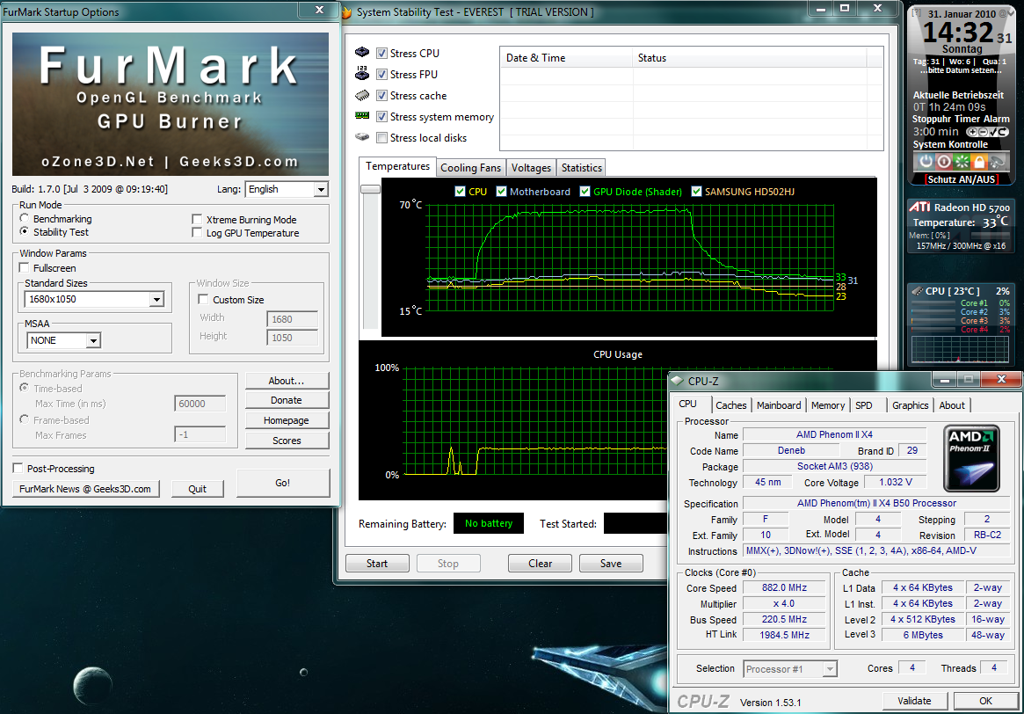
Task: Click the timer plus icon in the clock gadget
Action: tap(972, 132)
